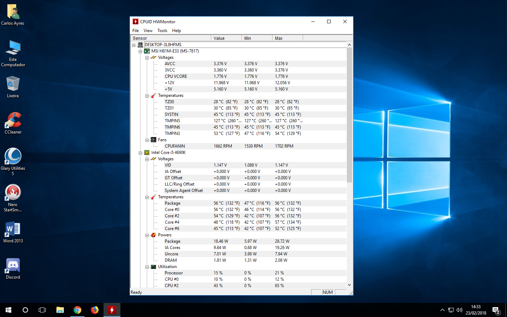Open the Tools menu

tap(162, 31)
